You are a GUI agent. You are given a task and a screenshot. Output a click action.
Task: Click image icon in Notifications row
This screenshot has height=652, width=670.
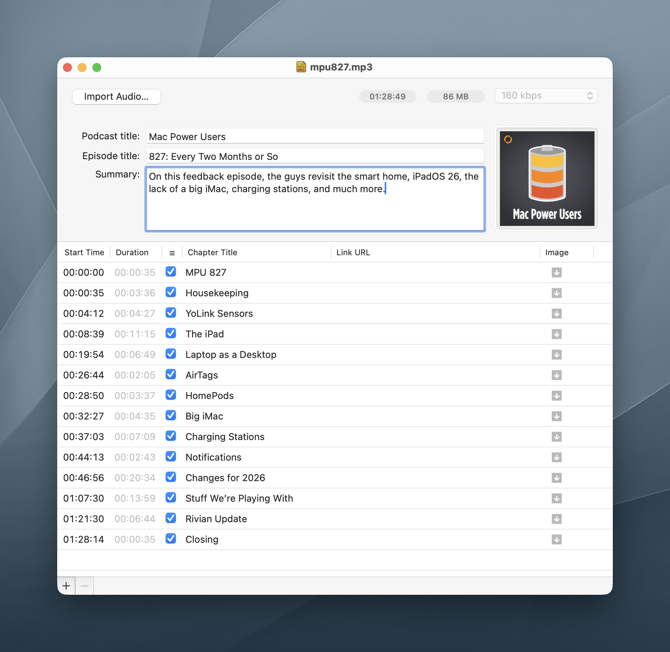coord(556,457)
